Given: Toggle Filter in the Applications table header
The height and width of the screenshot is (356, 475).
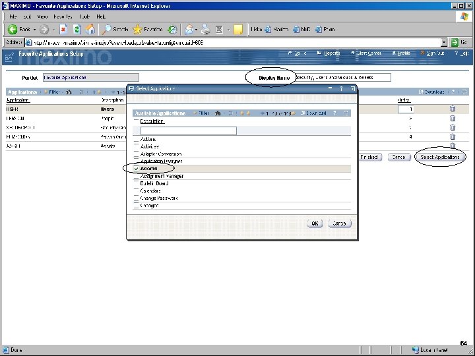Looking at the screenshot, I should tap(51, 92).
